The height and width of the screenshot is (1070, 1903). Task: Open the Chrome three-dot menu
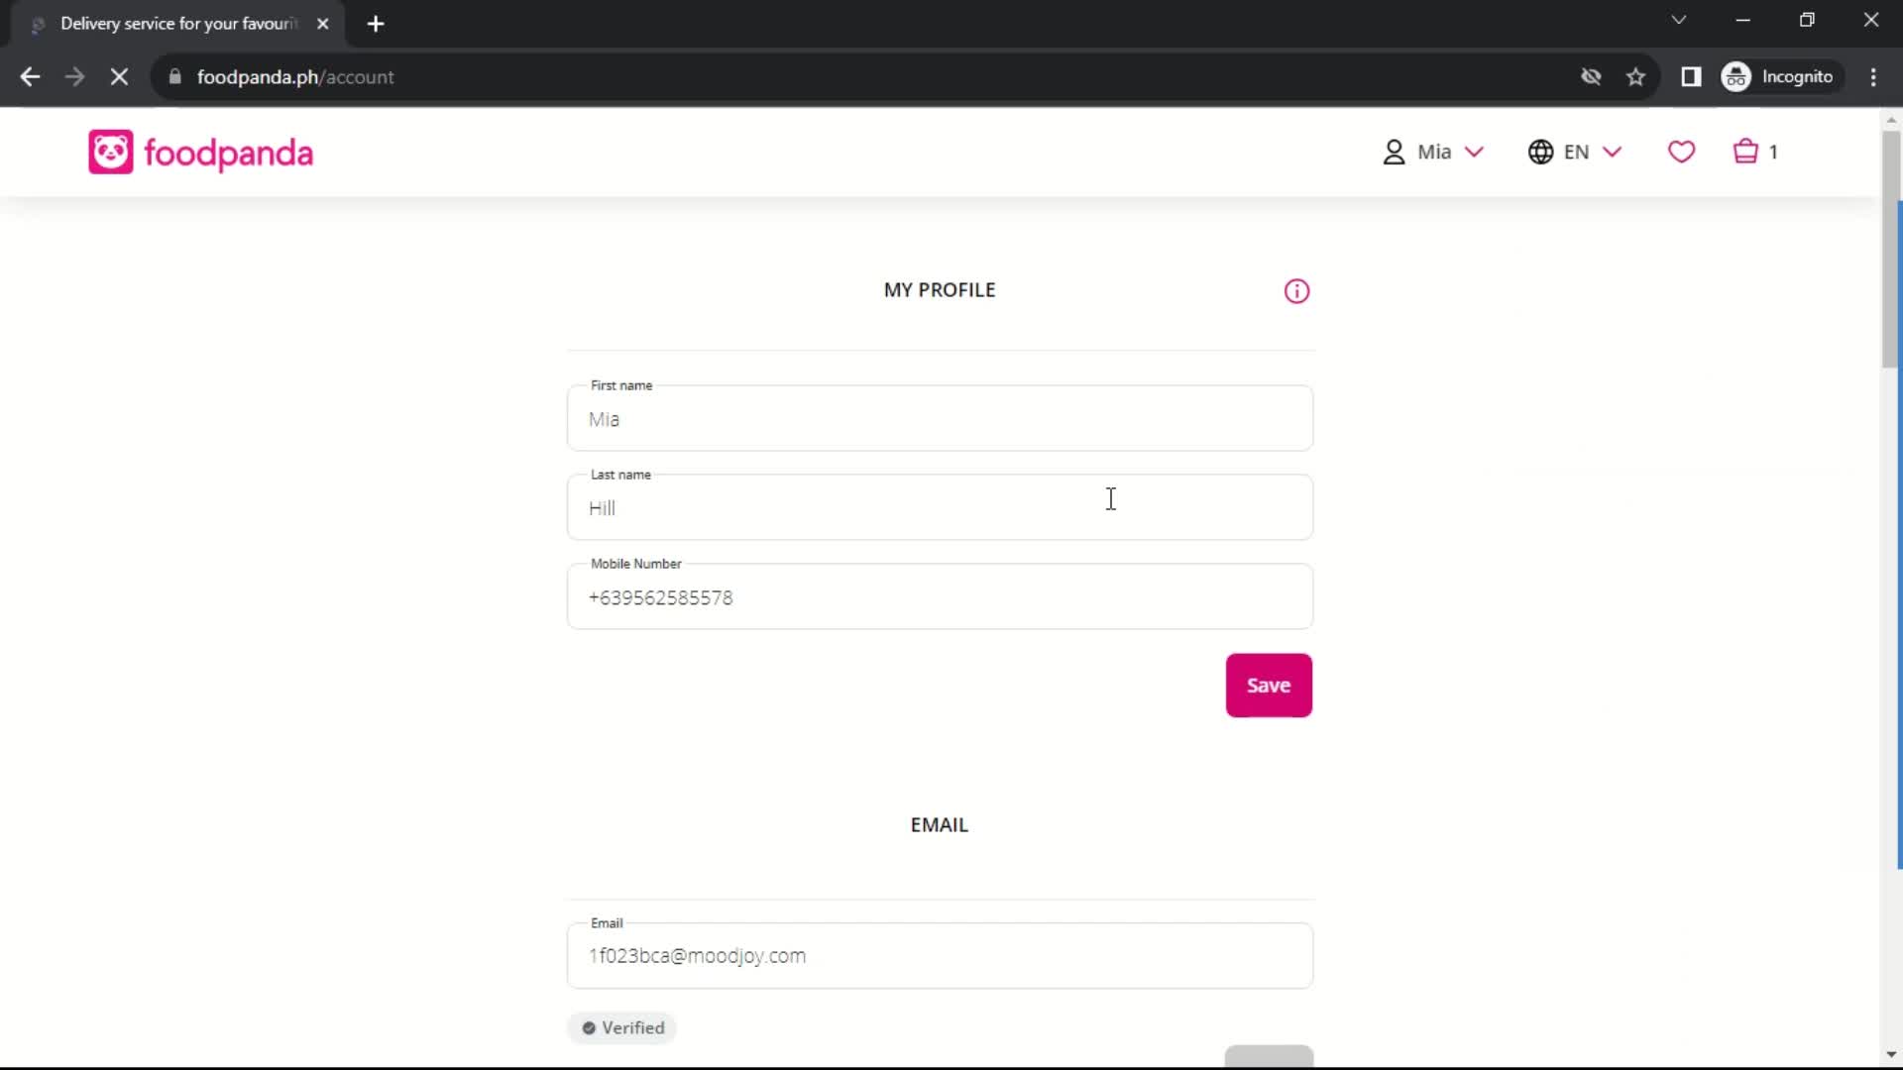coord(1873,76)
